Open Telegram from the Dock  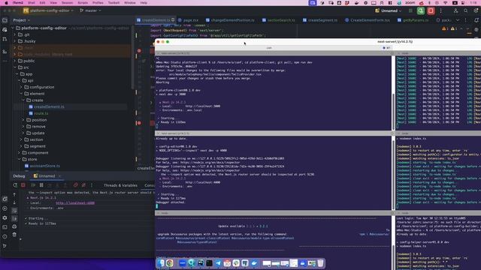coord(218,263)
